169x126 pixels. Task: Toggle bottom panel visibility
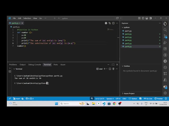pos(147,18)
